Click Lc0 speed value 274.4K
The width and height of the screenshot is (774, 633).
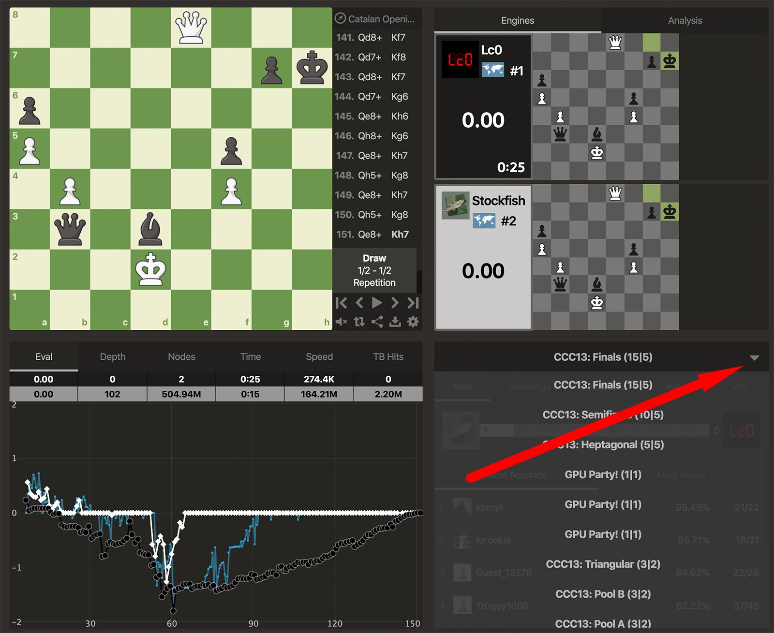coord(319,379)
